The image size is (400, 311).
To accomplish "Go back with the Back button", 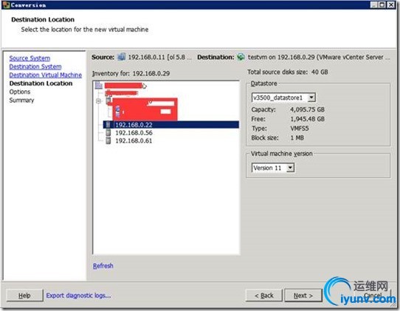I will click(264, 295).
